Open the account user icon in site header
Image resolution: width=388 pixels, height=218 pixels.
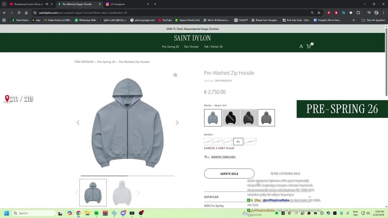pyautogui.click(x=301, y=46)
